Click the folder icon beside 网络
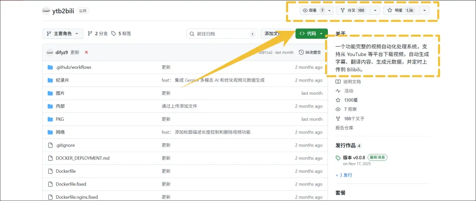 pyautogui.click(x=50, y=132)
